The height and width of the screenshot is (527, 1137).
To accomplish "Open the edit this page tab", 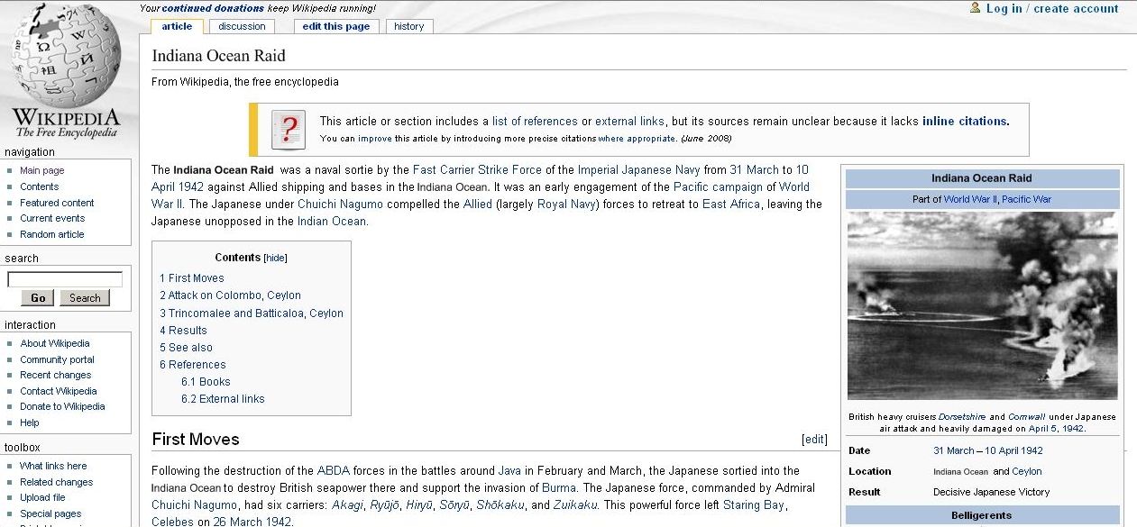I will pyautogui.click(x=336, y=26).
